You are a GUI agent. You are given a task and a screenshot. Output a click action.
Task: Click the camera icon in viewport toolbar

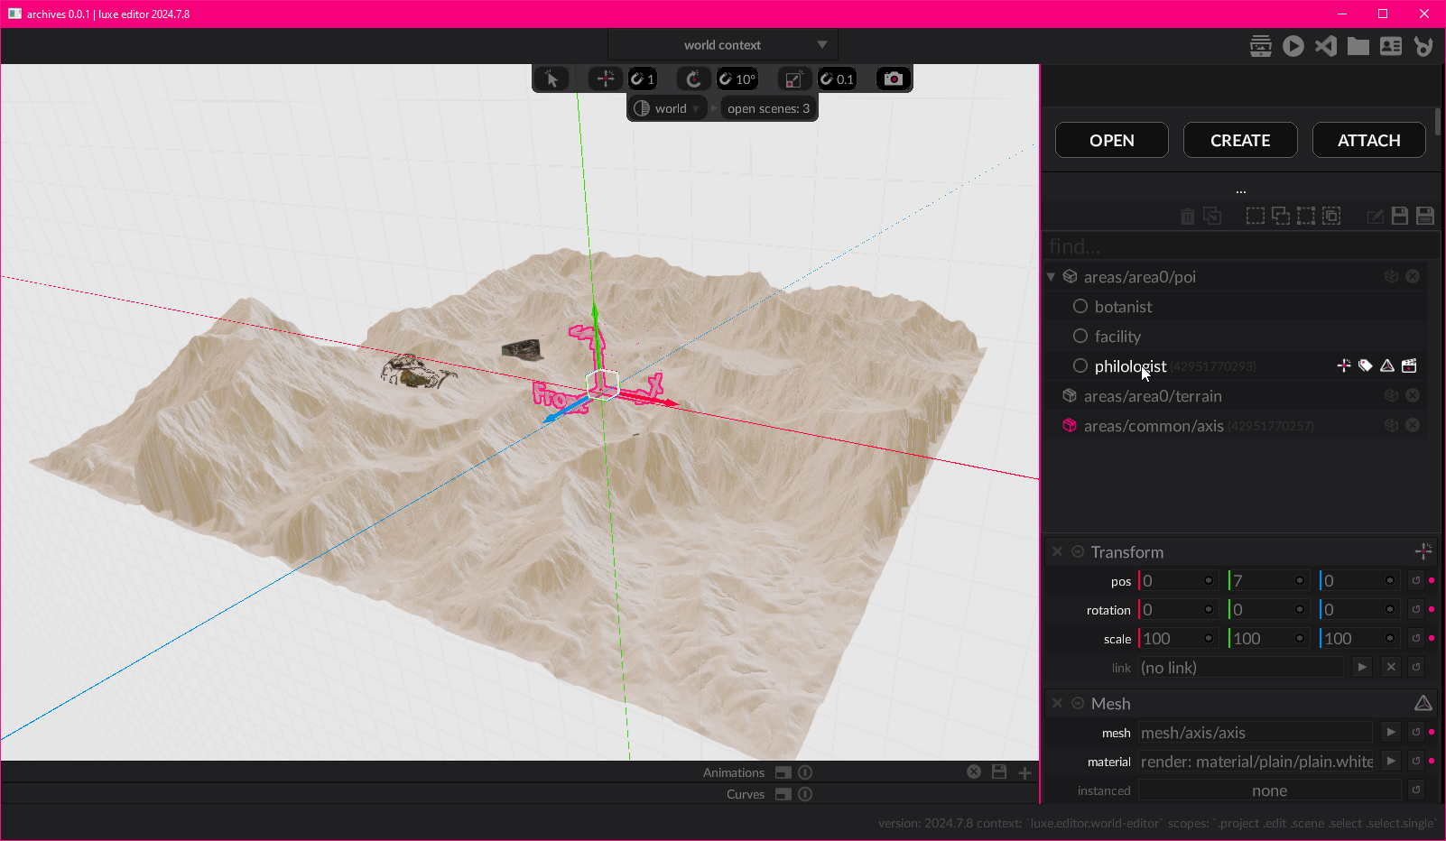pos(893,79)
